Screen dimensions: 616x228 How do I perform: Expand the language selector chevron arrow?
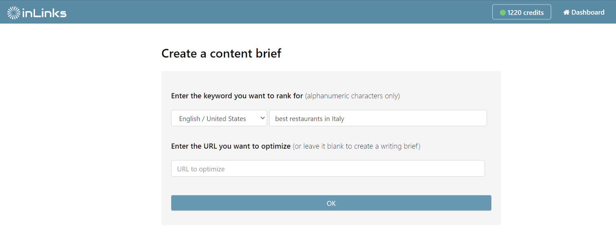[x=262, y=118]
